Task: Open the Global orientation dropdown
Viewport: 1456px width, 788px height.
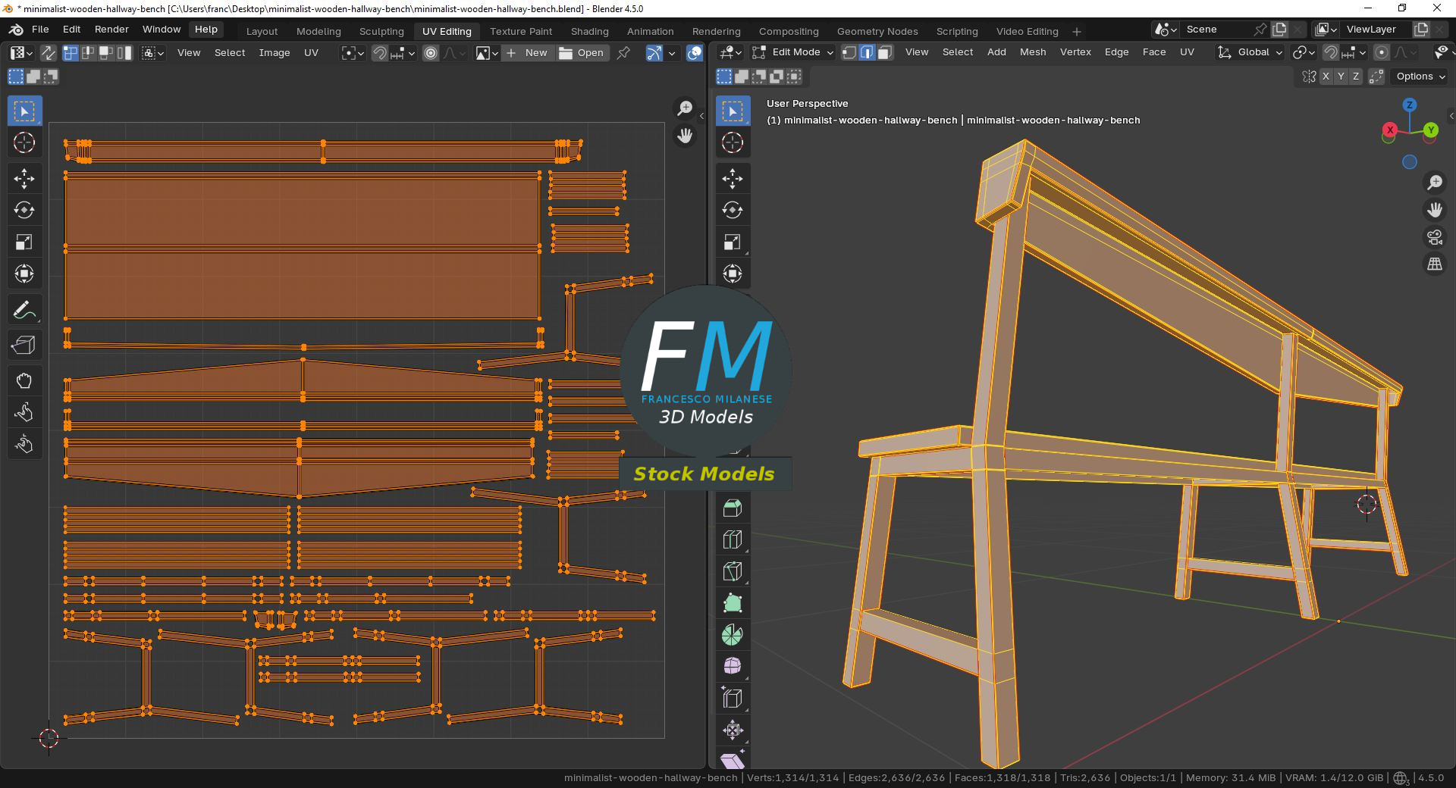Action: pos(1250,52)
